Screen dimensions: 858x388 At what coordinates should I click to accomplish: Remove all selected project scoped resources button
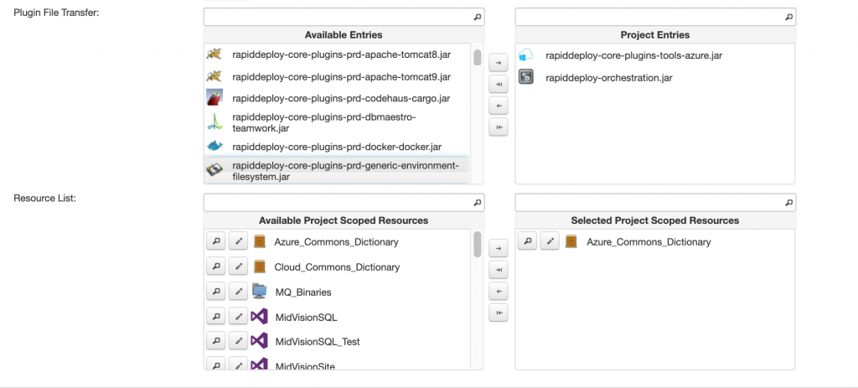pyautogui.click(x=499, y=313)
